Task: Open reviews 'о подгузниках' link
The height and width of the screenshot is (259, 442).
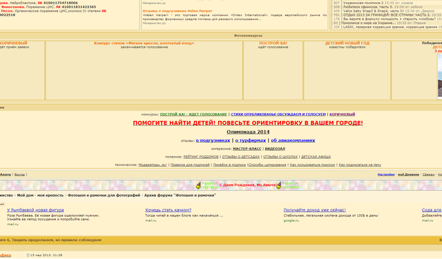Action: coord(213,140)
